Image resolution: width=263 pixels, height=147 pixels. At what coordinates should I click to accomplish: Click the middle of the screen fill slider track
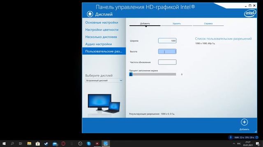pos(152,74)
